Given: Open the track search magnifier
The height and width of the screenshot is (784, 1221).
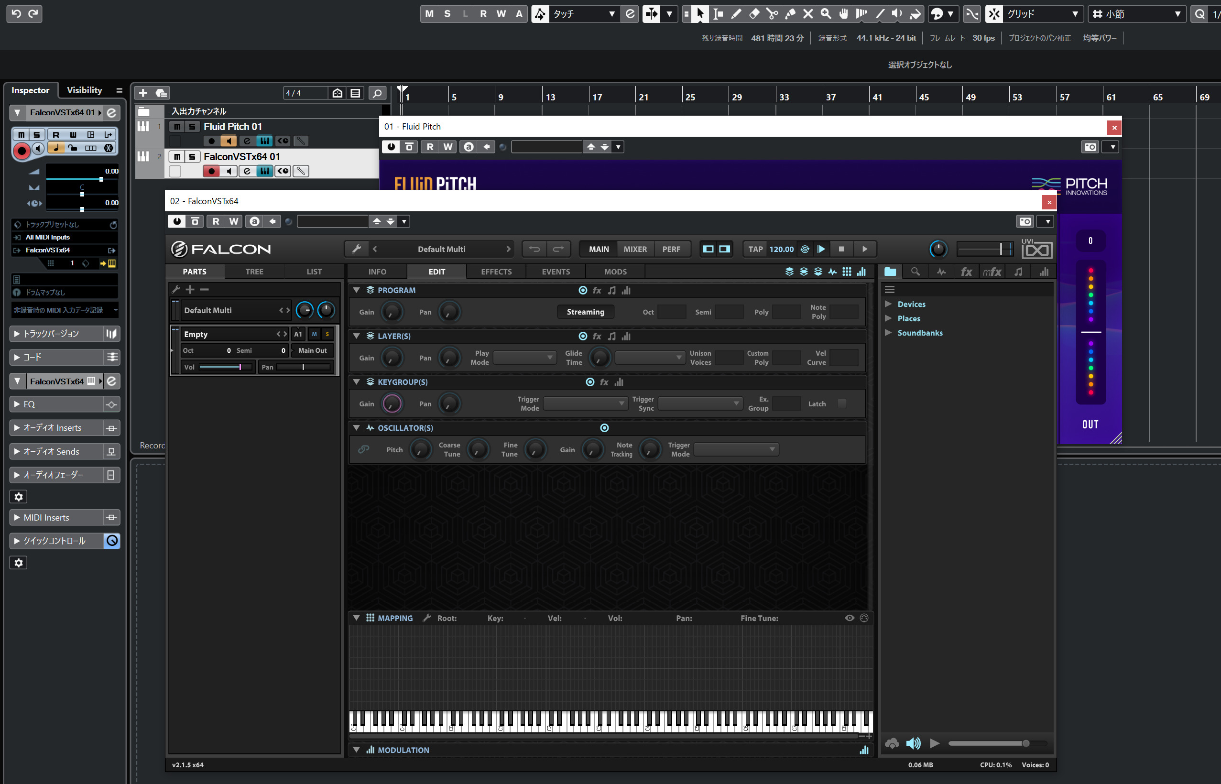Looking at the screenshot, I should pyautogui.click(x=377, y=93).
